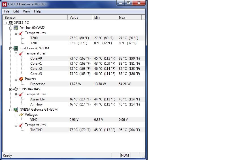The width and height of the screenshot is (232, 160).
Task: Click the Intel Core i7 processor chip icon
Action: [x=16, y=48]
